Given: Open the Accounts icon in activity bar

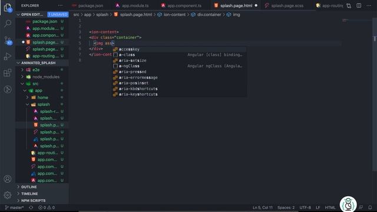Looking at the screenshot, I should point(8,179).
